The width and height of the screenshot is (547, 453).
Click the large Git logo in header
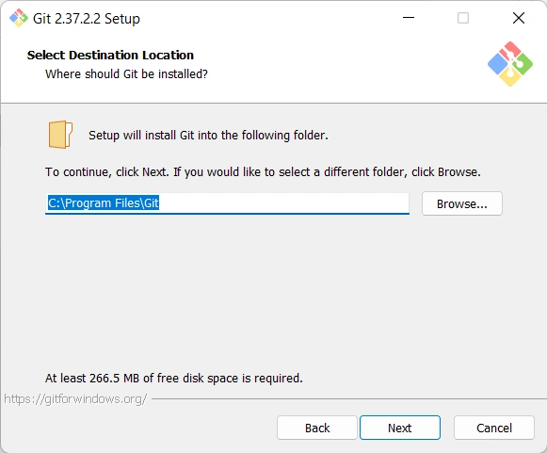point(510,64)
